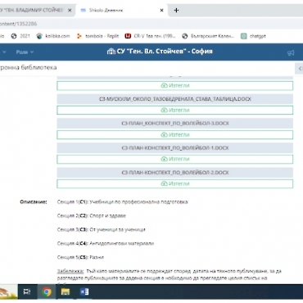Click the Replit bookmark icon
The width and height of the screenshot is (303, 303).
coord(79,36)
